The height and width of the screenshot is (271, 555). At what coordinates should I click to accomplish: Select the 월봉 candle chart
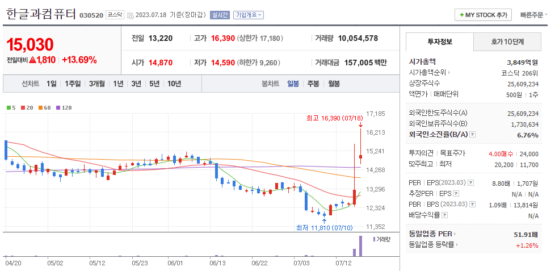[x=334, y=84]
